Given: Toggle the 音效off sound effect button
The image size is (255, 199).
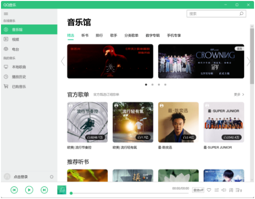Looking at the screenshot, I should coord(198,190).
